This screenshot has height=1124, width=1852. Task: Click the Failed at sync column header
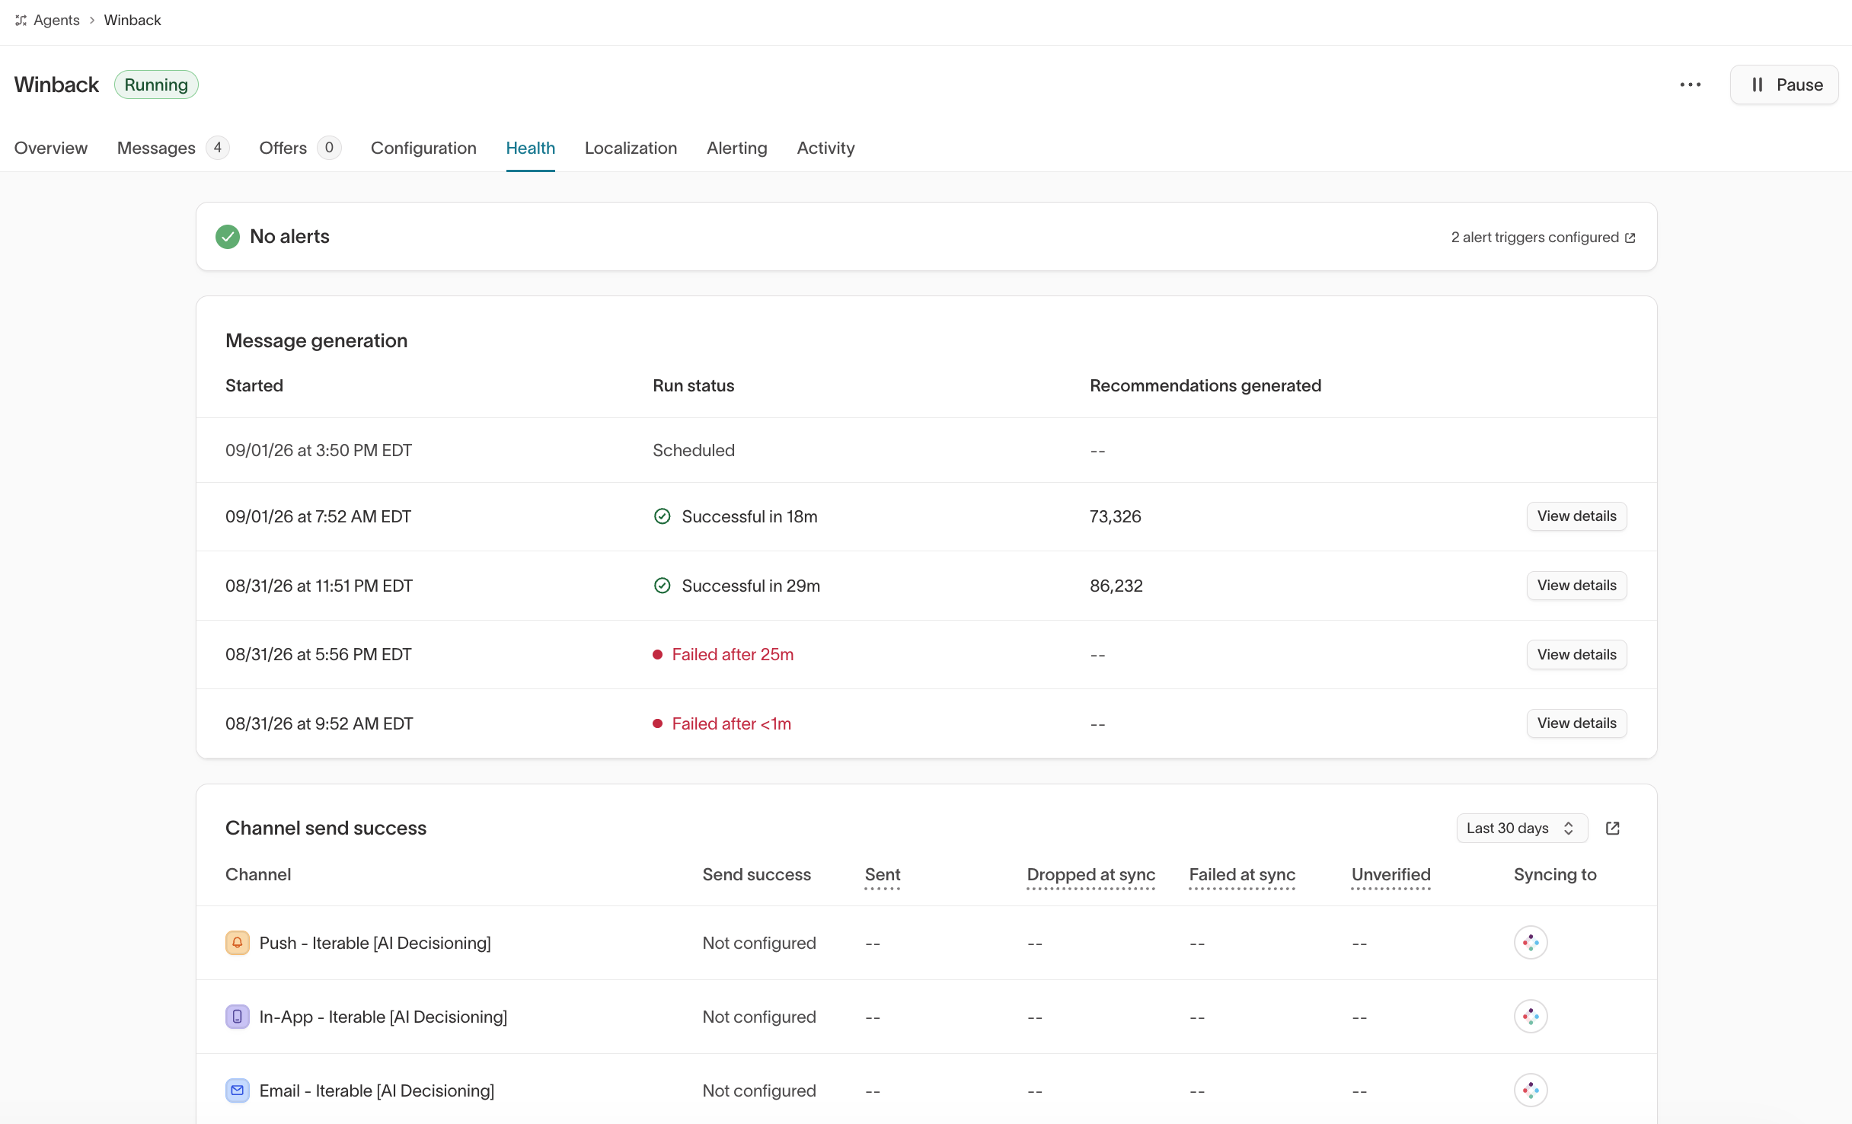[x=1242, y=875]
